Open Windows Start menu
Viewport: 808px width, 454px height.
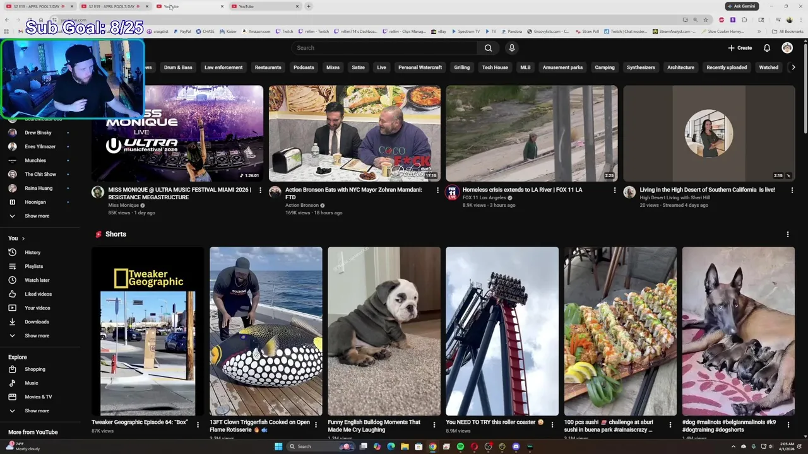pos(278,446)
